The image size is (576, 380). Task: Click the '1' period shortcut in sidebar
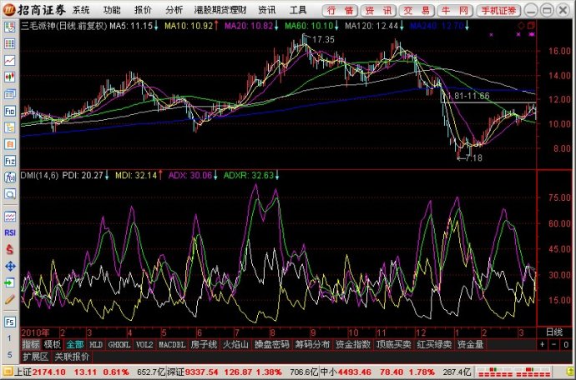pyautogui.click(x=9, y=338)
